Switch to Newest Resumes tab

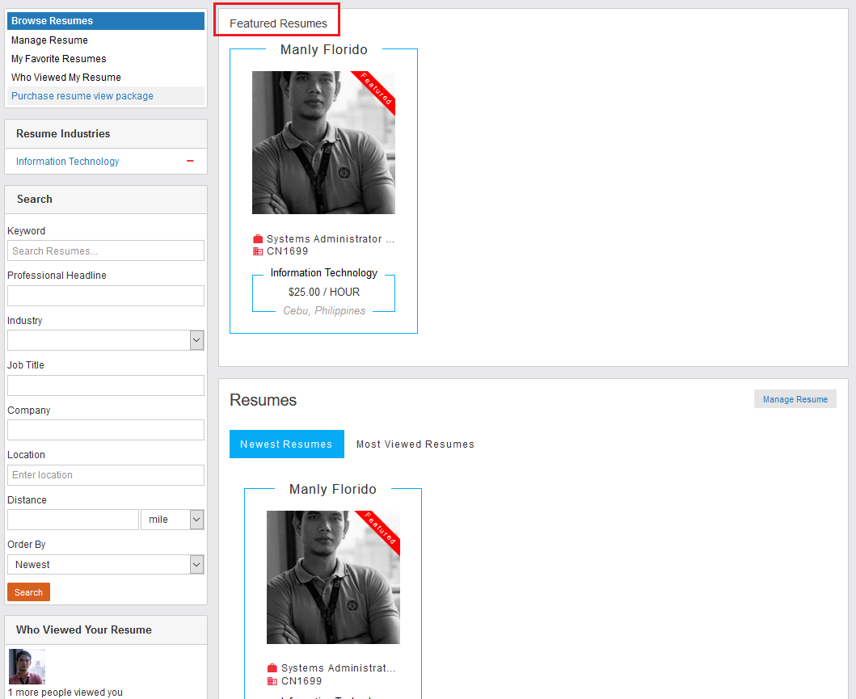(287, 444)
